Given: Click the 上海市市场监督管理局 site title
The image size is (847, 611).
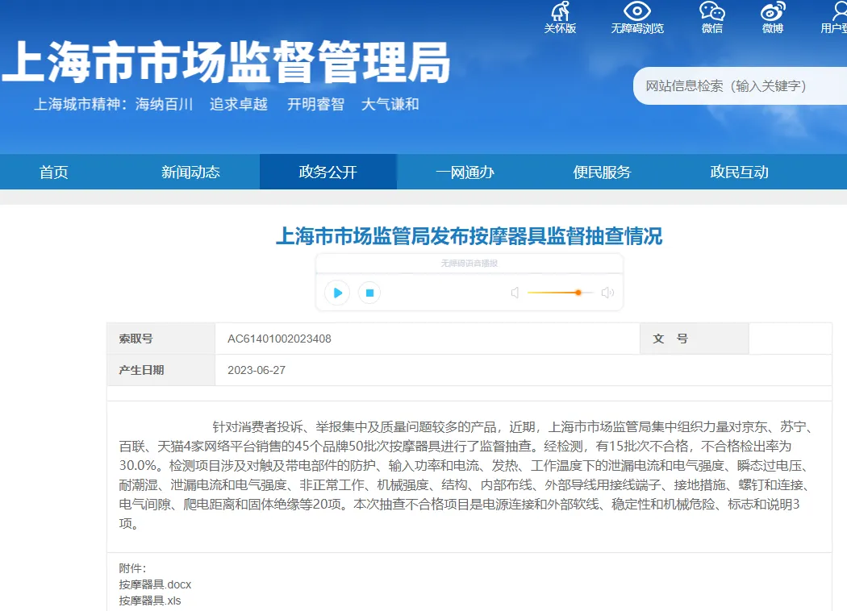Looking at the screenshot, I should click(x=227, y=62).
